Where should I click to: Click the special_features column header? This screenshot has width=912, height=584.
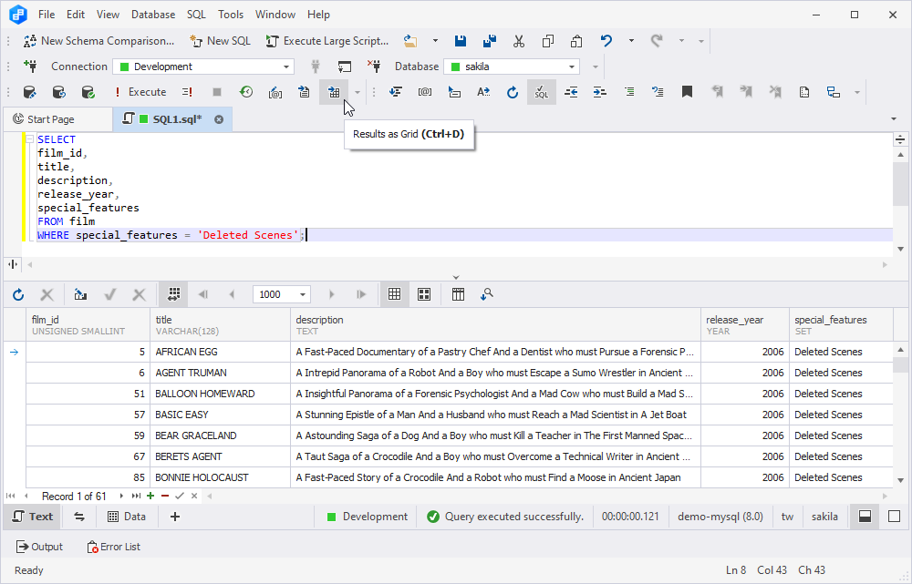[841, 325]
